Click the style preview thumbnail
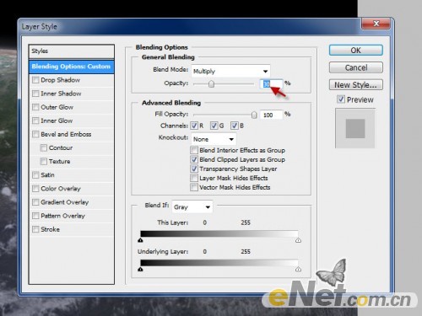This screenshot has width=422, height=316. click(x=355, y=128)
